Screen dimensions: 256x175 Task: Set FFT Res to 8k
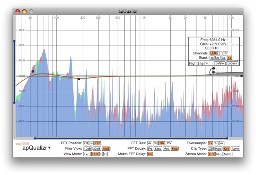(155, 143)
